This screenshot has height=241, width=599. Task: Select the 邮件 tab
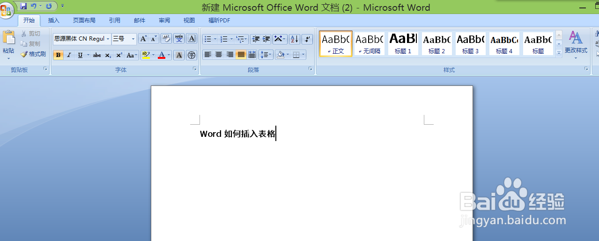[140, 21]
